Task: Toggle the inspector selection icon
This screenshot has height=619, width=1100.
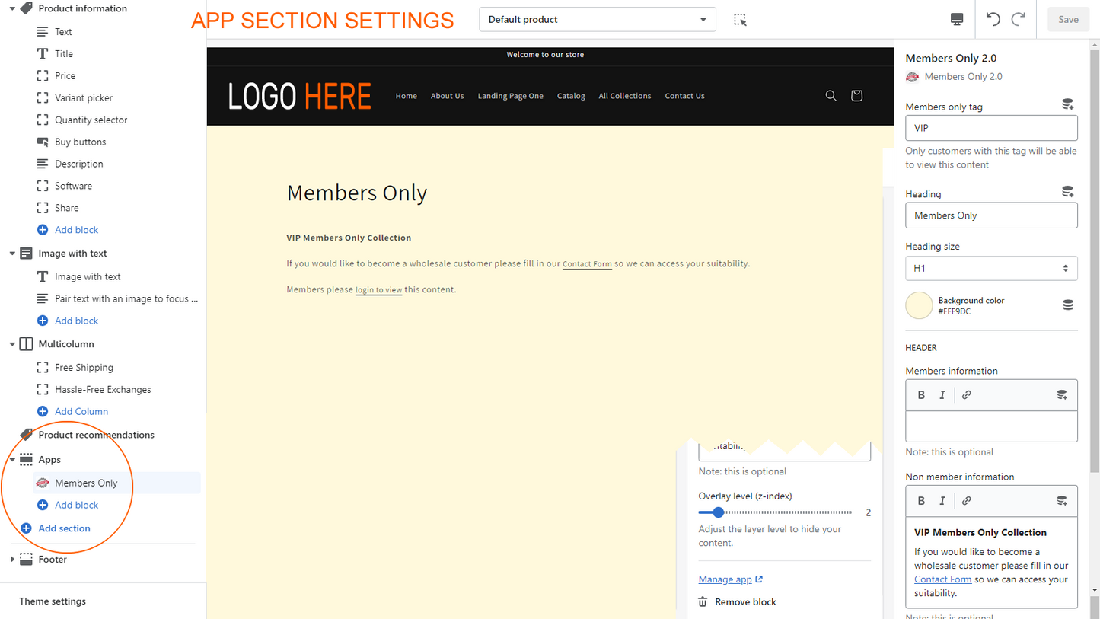Action: (x=740, y=20)
